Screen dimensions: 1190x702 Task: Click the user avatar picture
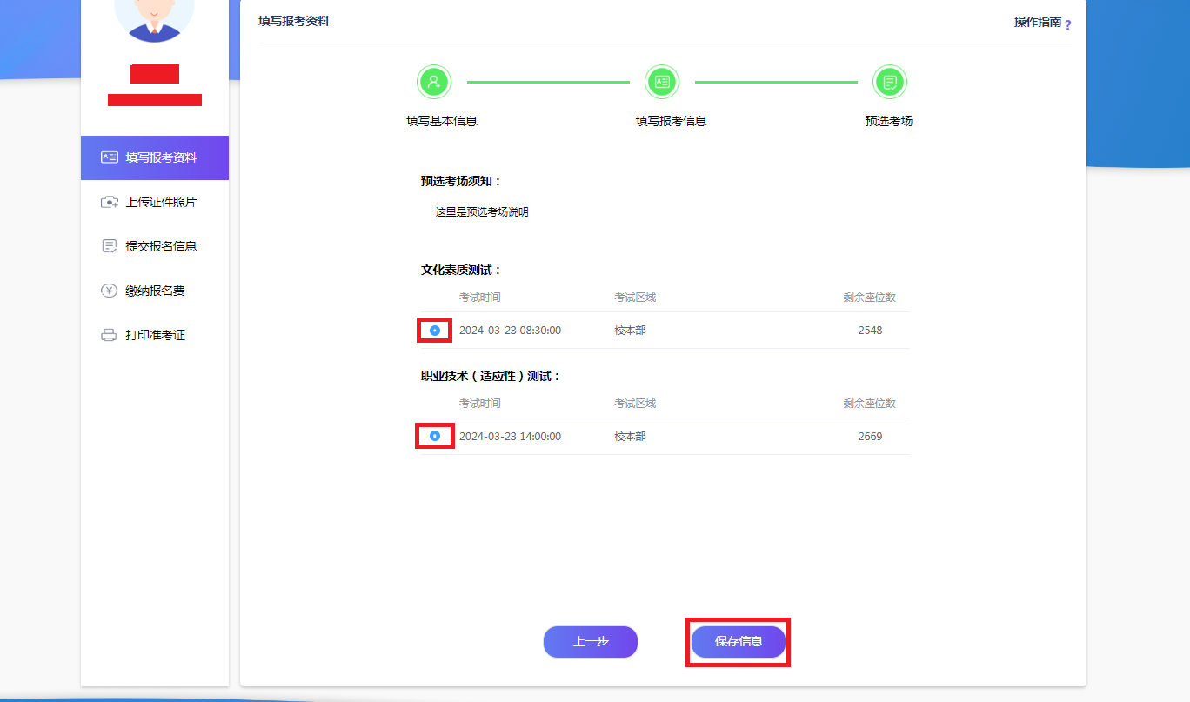(155, 17)
